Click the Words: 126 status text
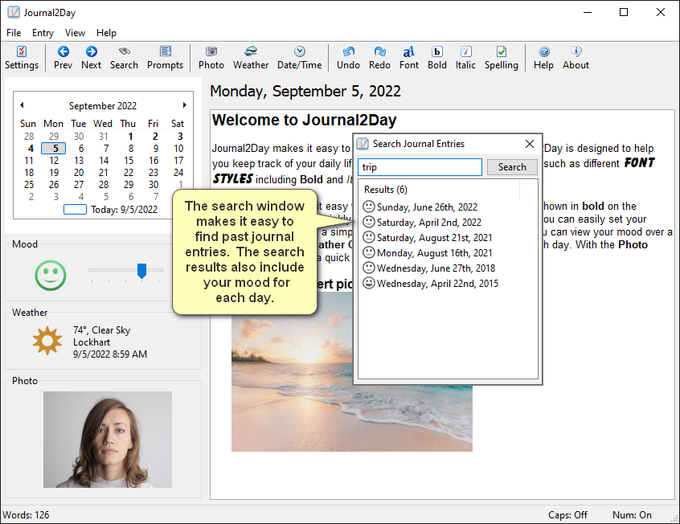 [x=26, y=515]
